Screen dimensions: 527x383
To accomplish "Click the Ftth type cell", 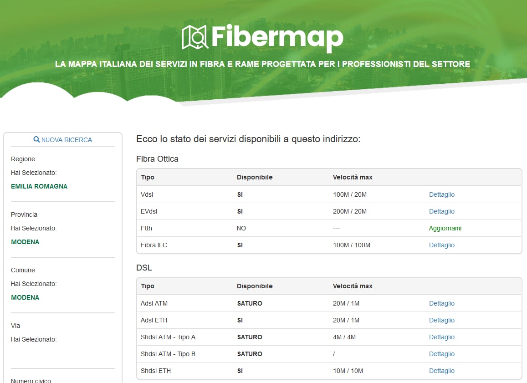I will [x=146, y=228].
